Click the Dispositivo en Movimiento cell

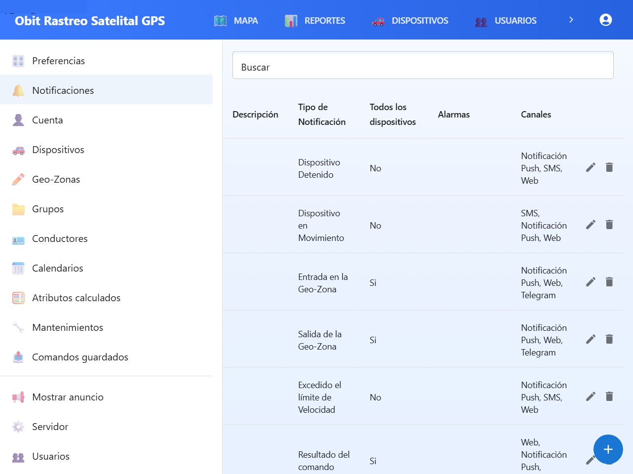tap(321, 226)
